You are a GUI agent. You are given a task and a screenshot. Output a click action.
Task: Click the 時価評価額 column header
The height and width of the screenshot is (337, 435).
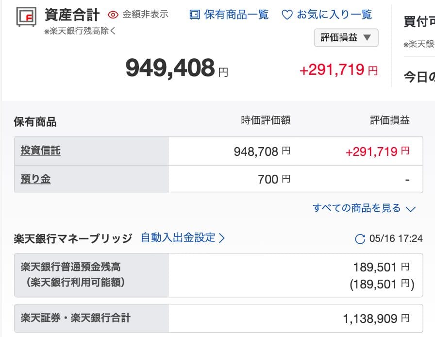(x=266, y=120)
